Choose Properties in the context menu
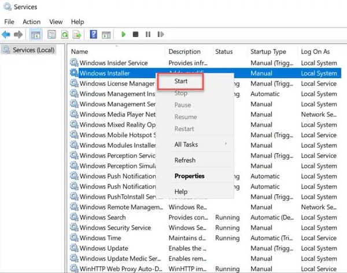Viewport: 347px width, 273px height. tap(195, 176)
